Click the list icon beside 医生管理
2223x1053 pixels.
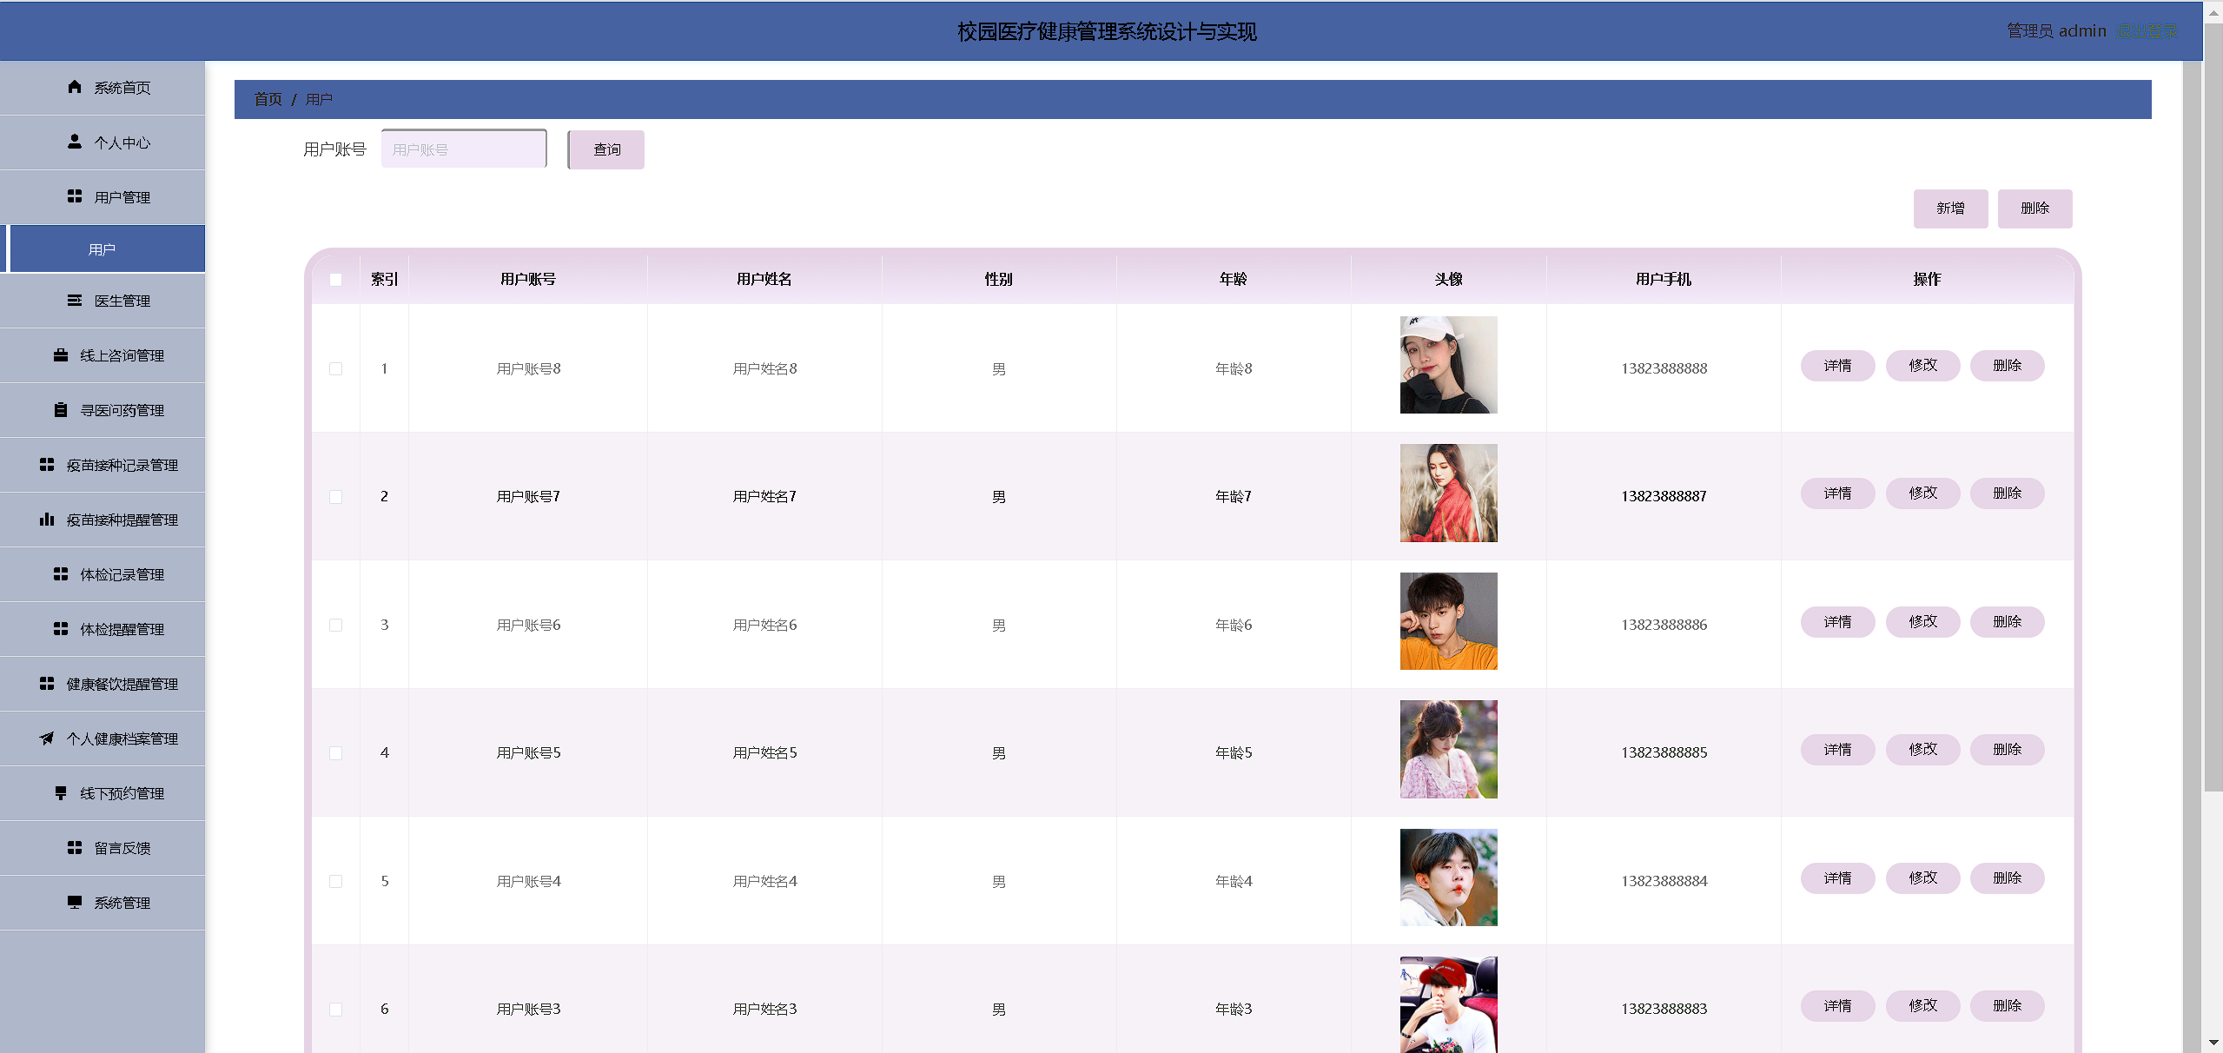click(x=75, y=301)
